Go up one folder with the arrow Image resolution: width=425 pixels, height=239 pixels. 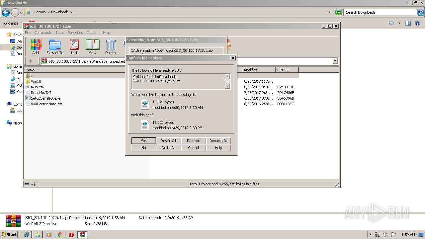[x=31, y=61]
